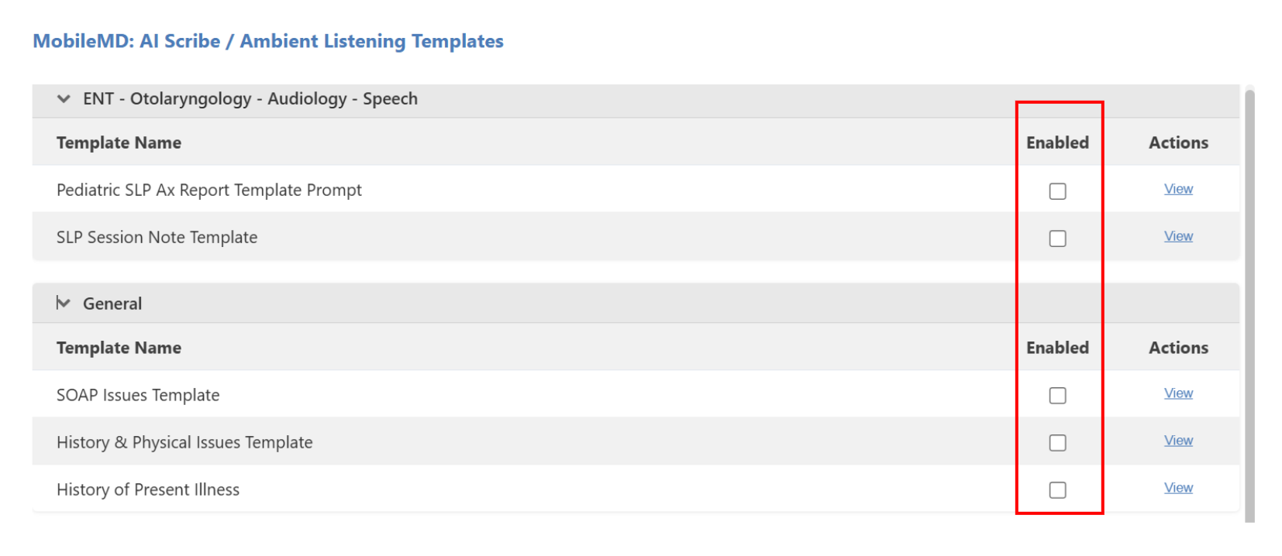The width and height of the screenshot is (1282, 556).
Task: Check History & Physical Issues Template box
Action: tap(1057, 443)
